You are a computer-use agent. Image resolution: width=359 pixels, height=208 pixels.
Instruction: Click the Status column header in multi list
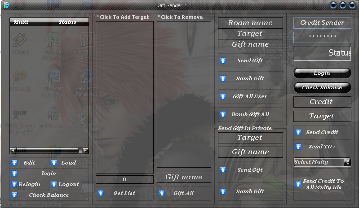pos(67,22)
